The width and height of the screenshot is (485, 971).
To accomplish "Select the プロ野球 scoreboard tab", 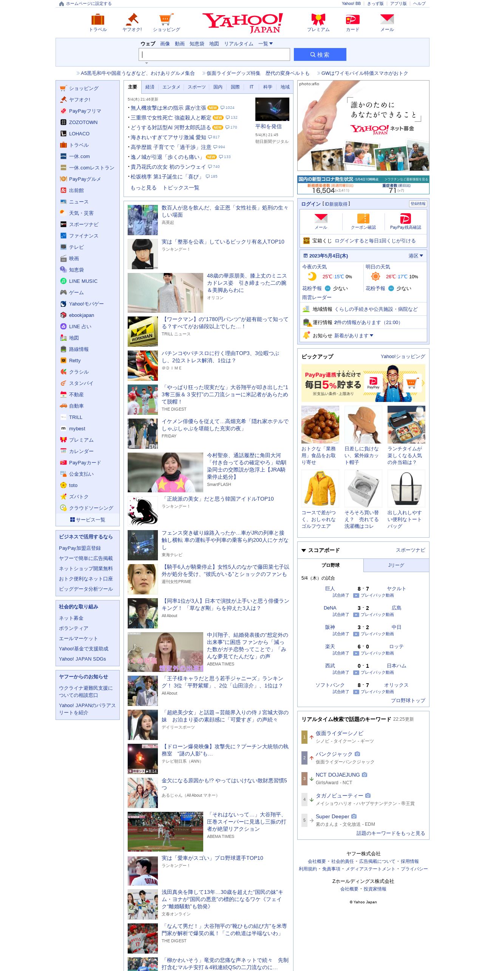I will click(x=331, y=565).
